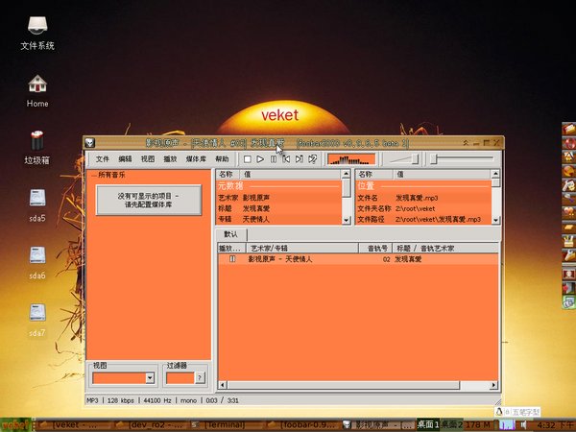Screen dimensions: 576x432
Task: Skip to the next track
Action: pyautogui.click(x=300, y=158)
